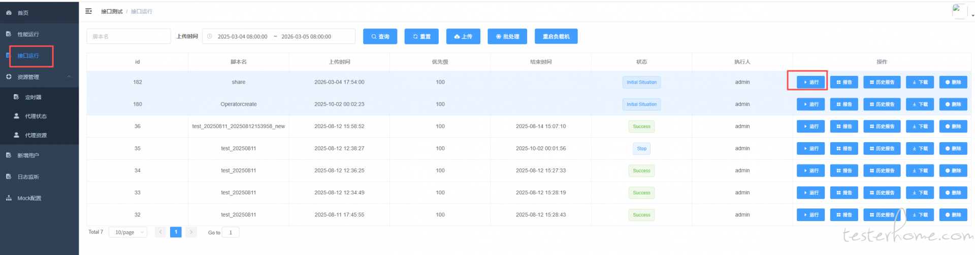975x255 pixels.
Task: Click the 定时器 document icon in sidebar
Action: coord(16,97)
